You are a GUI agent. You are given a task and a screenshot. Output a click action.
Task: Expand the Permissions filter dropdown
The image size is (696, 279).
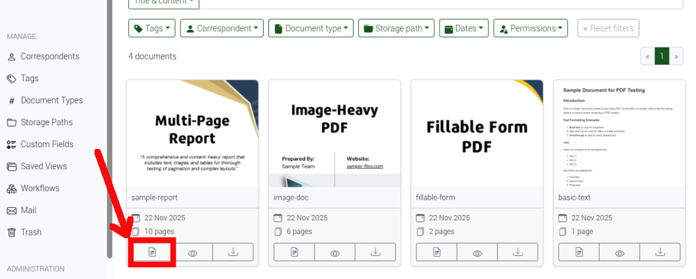[x=531, y=28]
